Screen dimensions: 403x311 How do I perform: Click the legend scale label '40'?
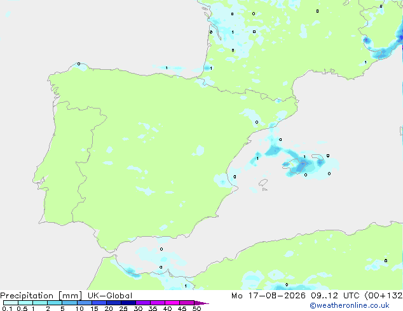pyautogui.click(x=167, y=308)
